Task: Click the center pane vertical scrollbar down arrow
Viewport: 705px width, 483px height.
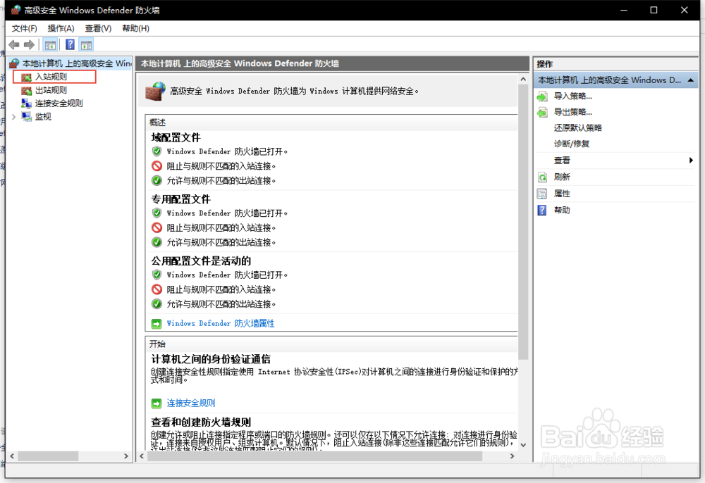Action: [523, 445]
